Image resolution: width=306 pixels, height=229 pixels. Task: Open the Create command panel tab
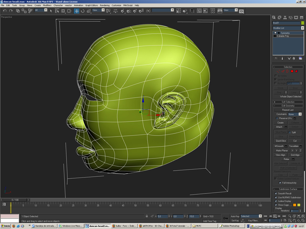click(274, 18)
